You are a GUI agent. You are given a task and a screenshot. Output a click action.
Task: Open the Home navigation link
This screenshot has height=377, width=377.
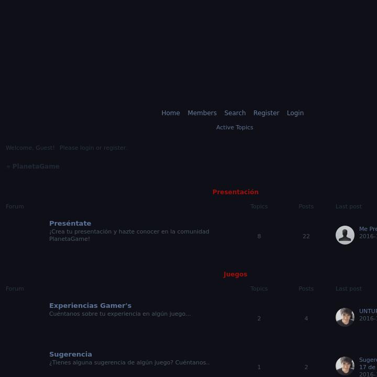coord(171,113)
